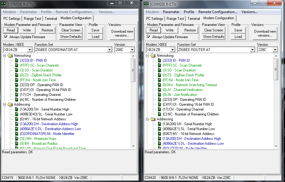Click Load profile button in COM20 window

pos(238,37)
